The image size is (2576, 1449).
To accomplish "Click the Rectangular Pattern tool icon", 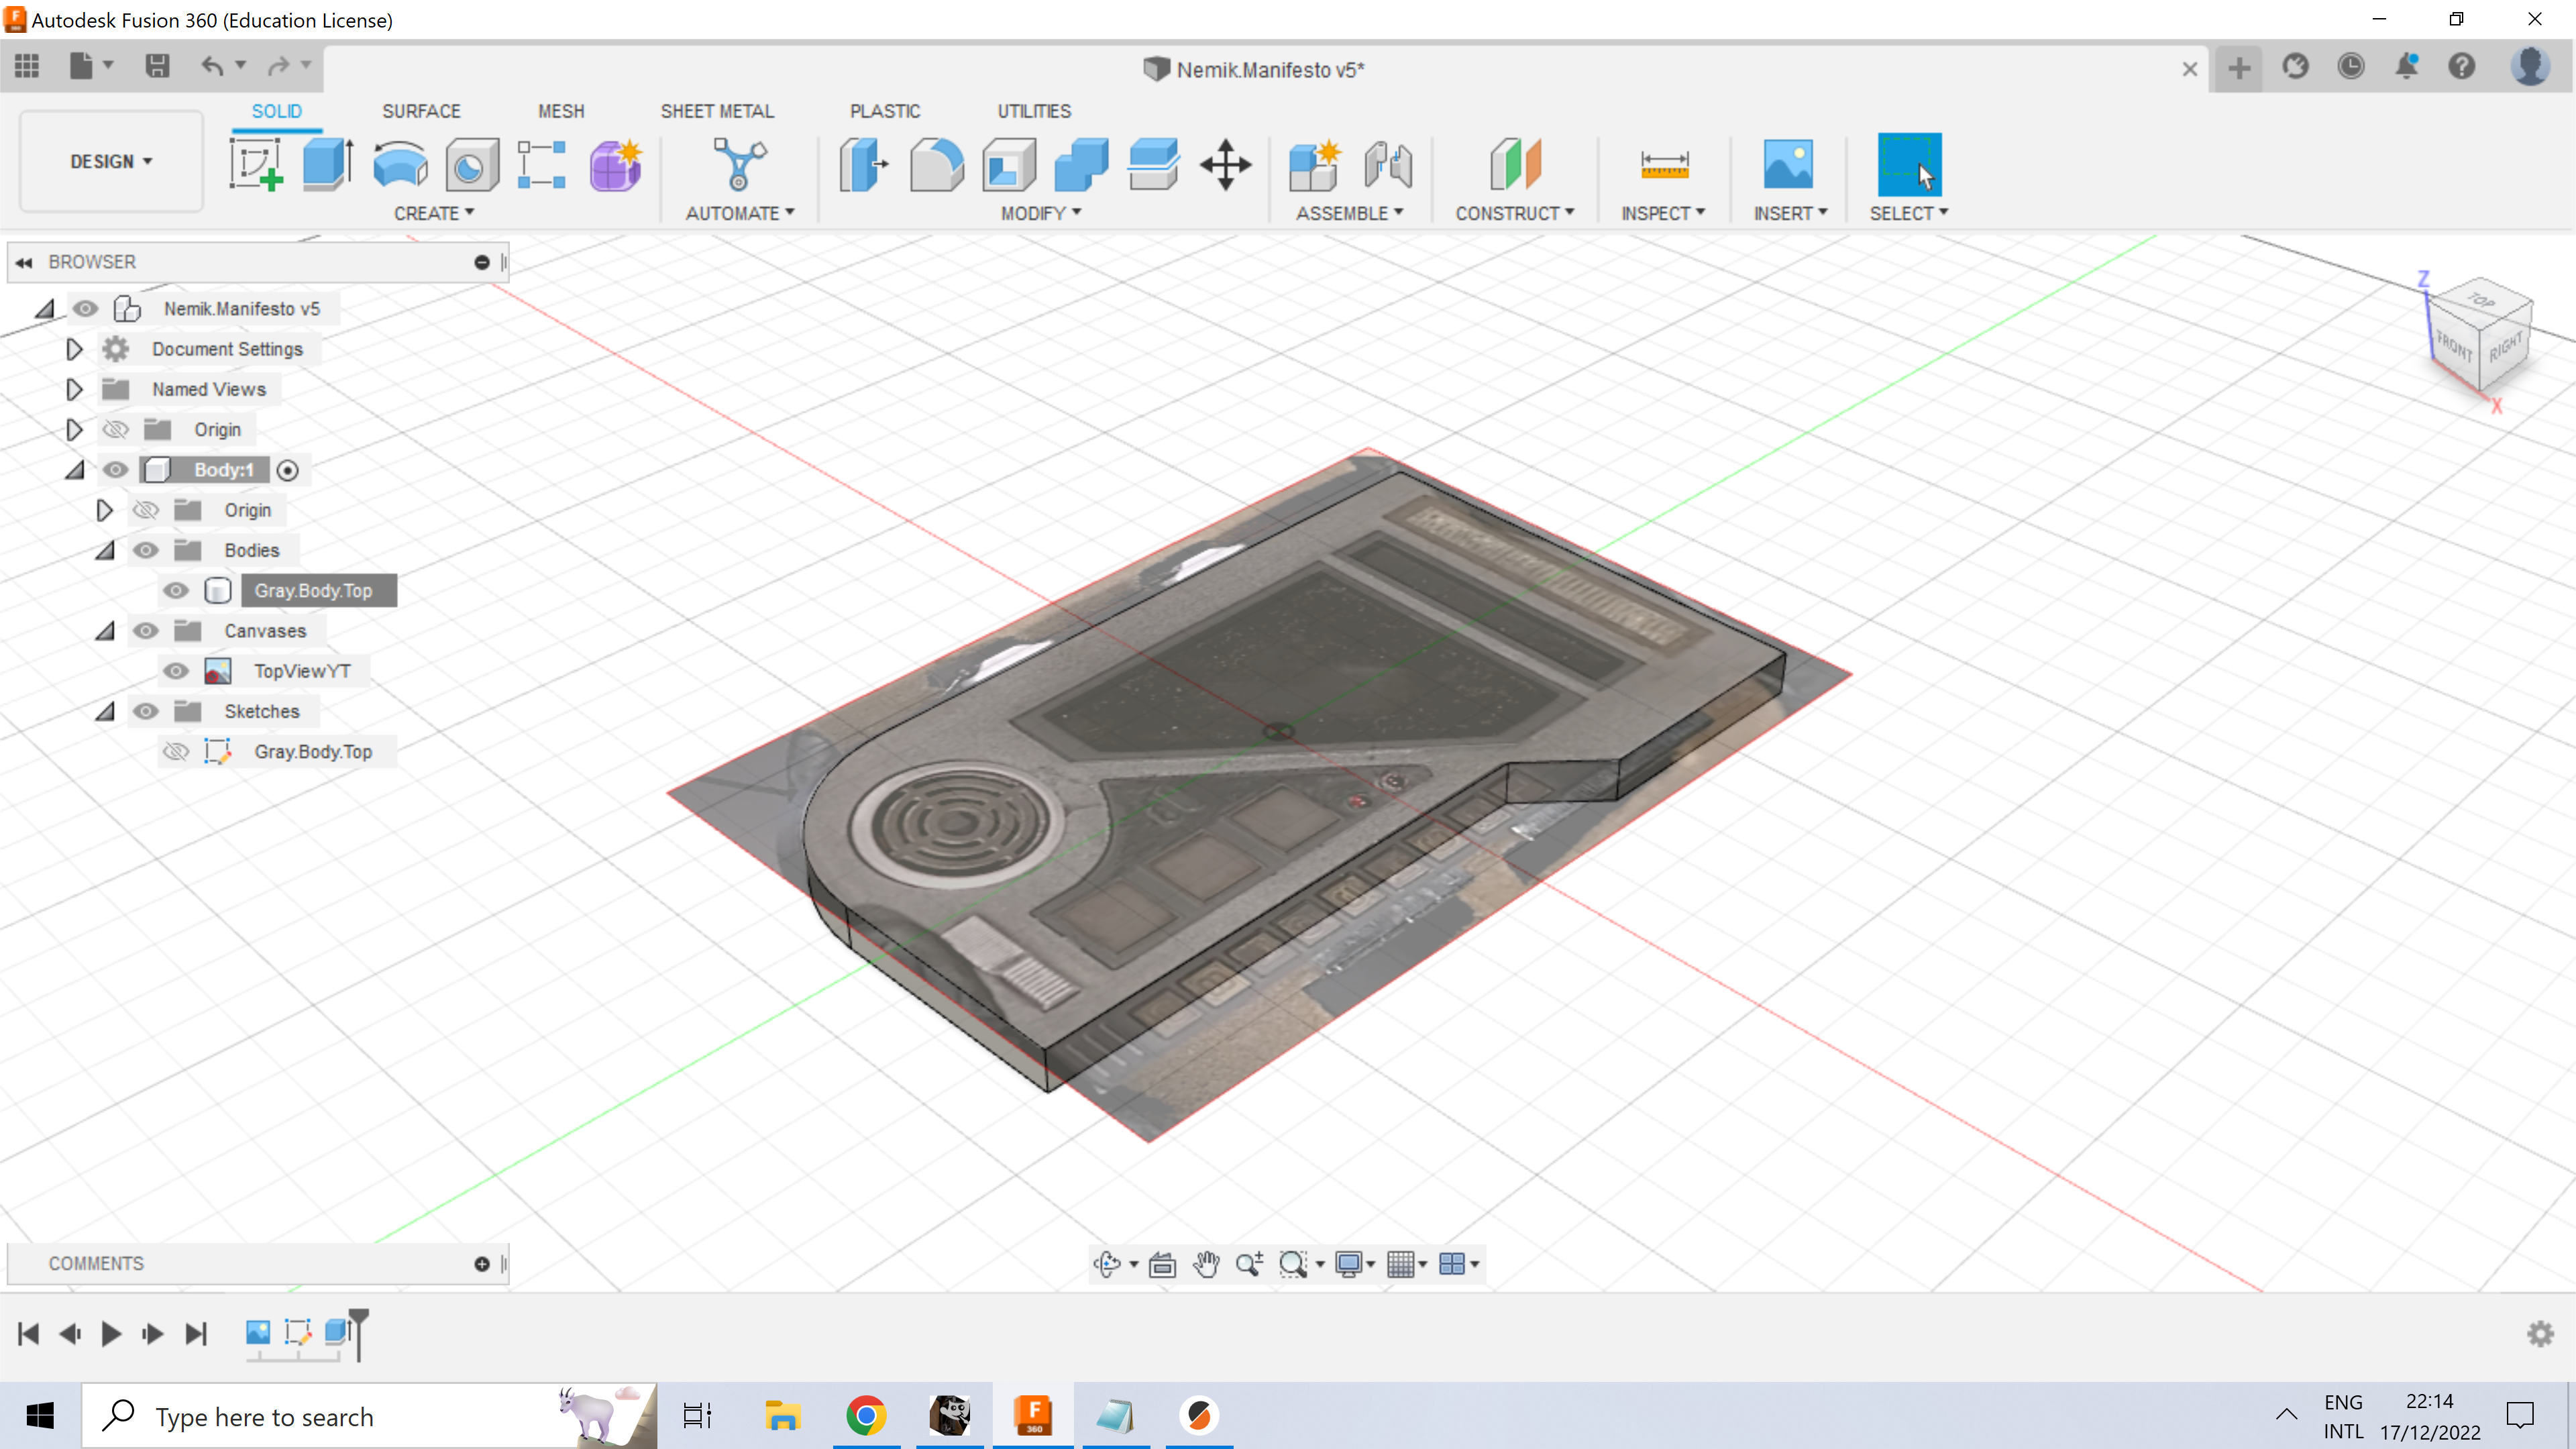I will 542,164.
